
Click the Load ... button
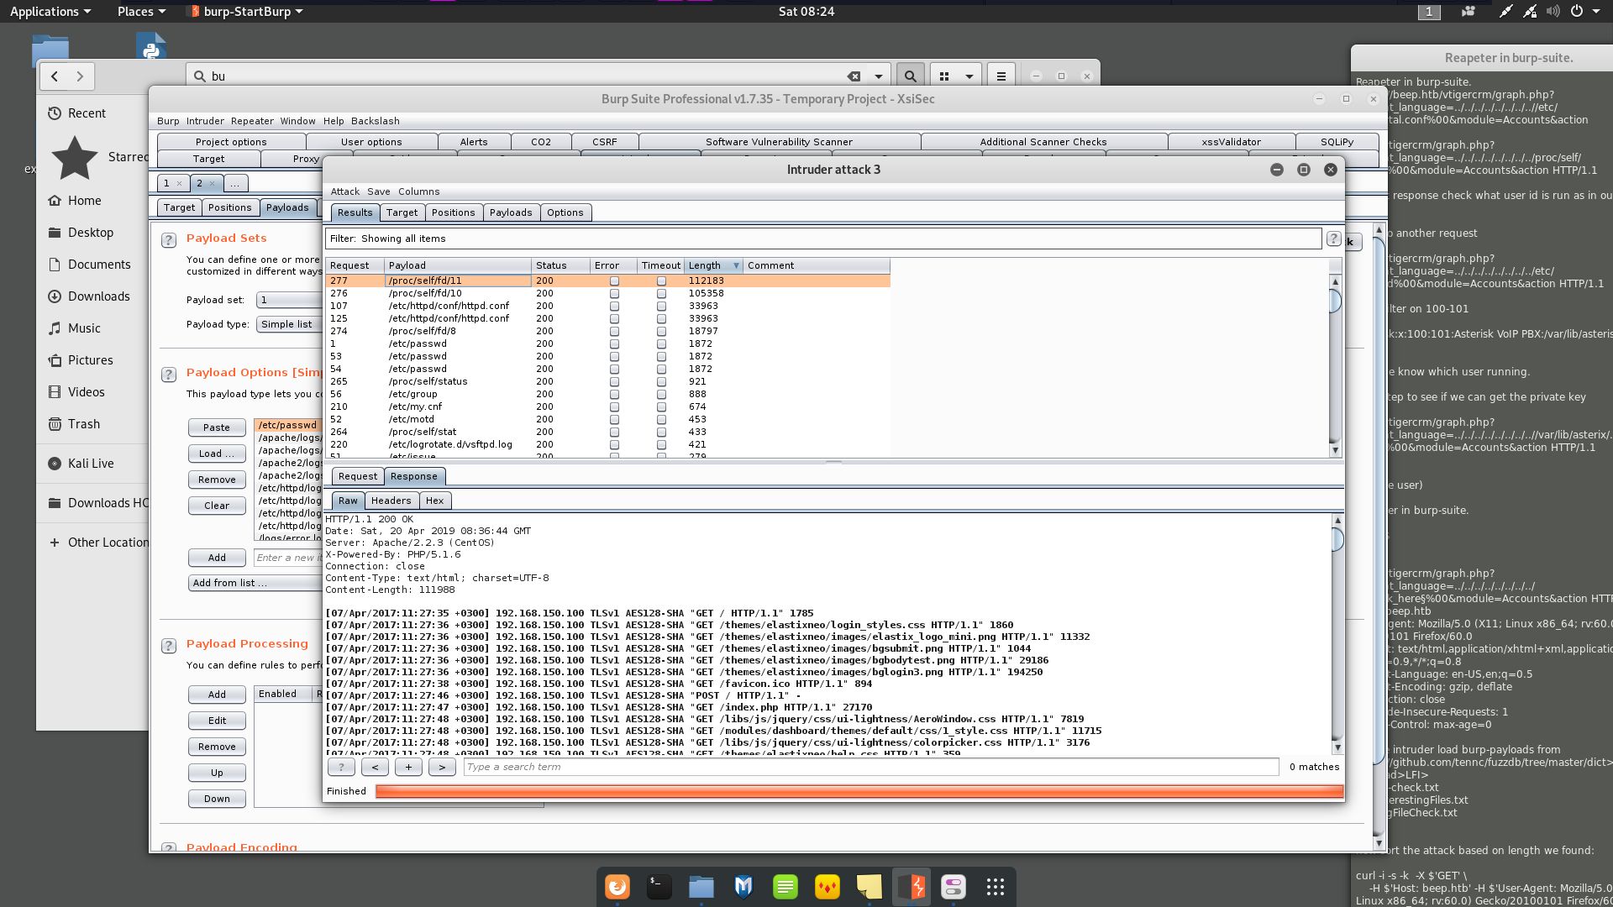click(x=217, y=453)
